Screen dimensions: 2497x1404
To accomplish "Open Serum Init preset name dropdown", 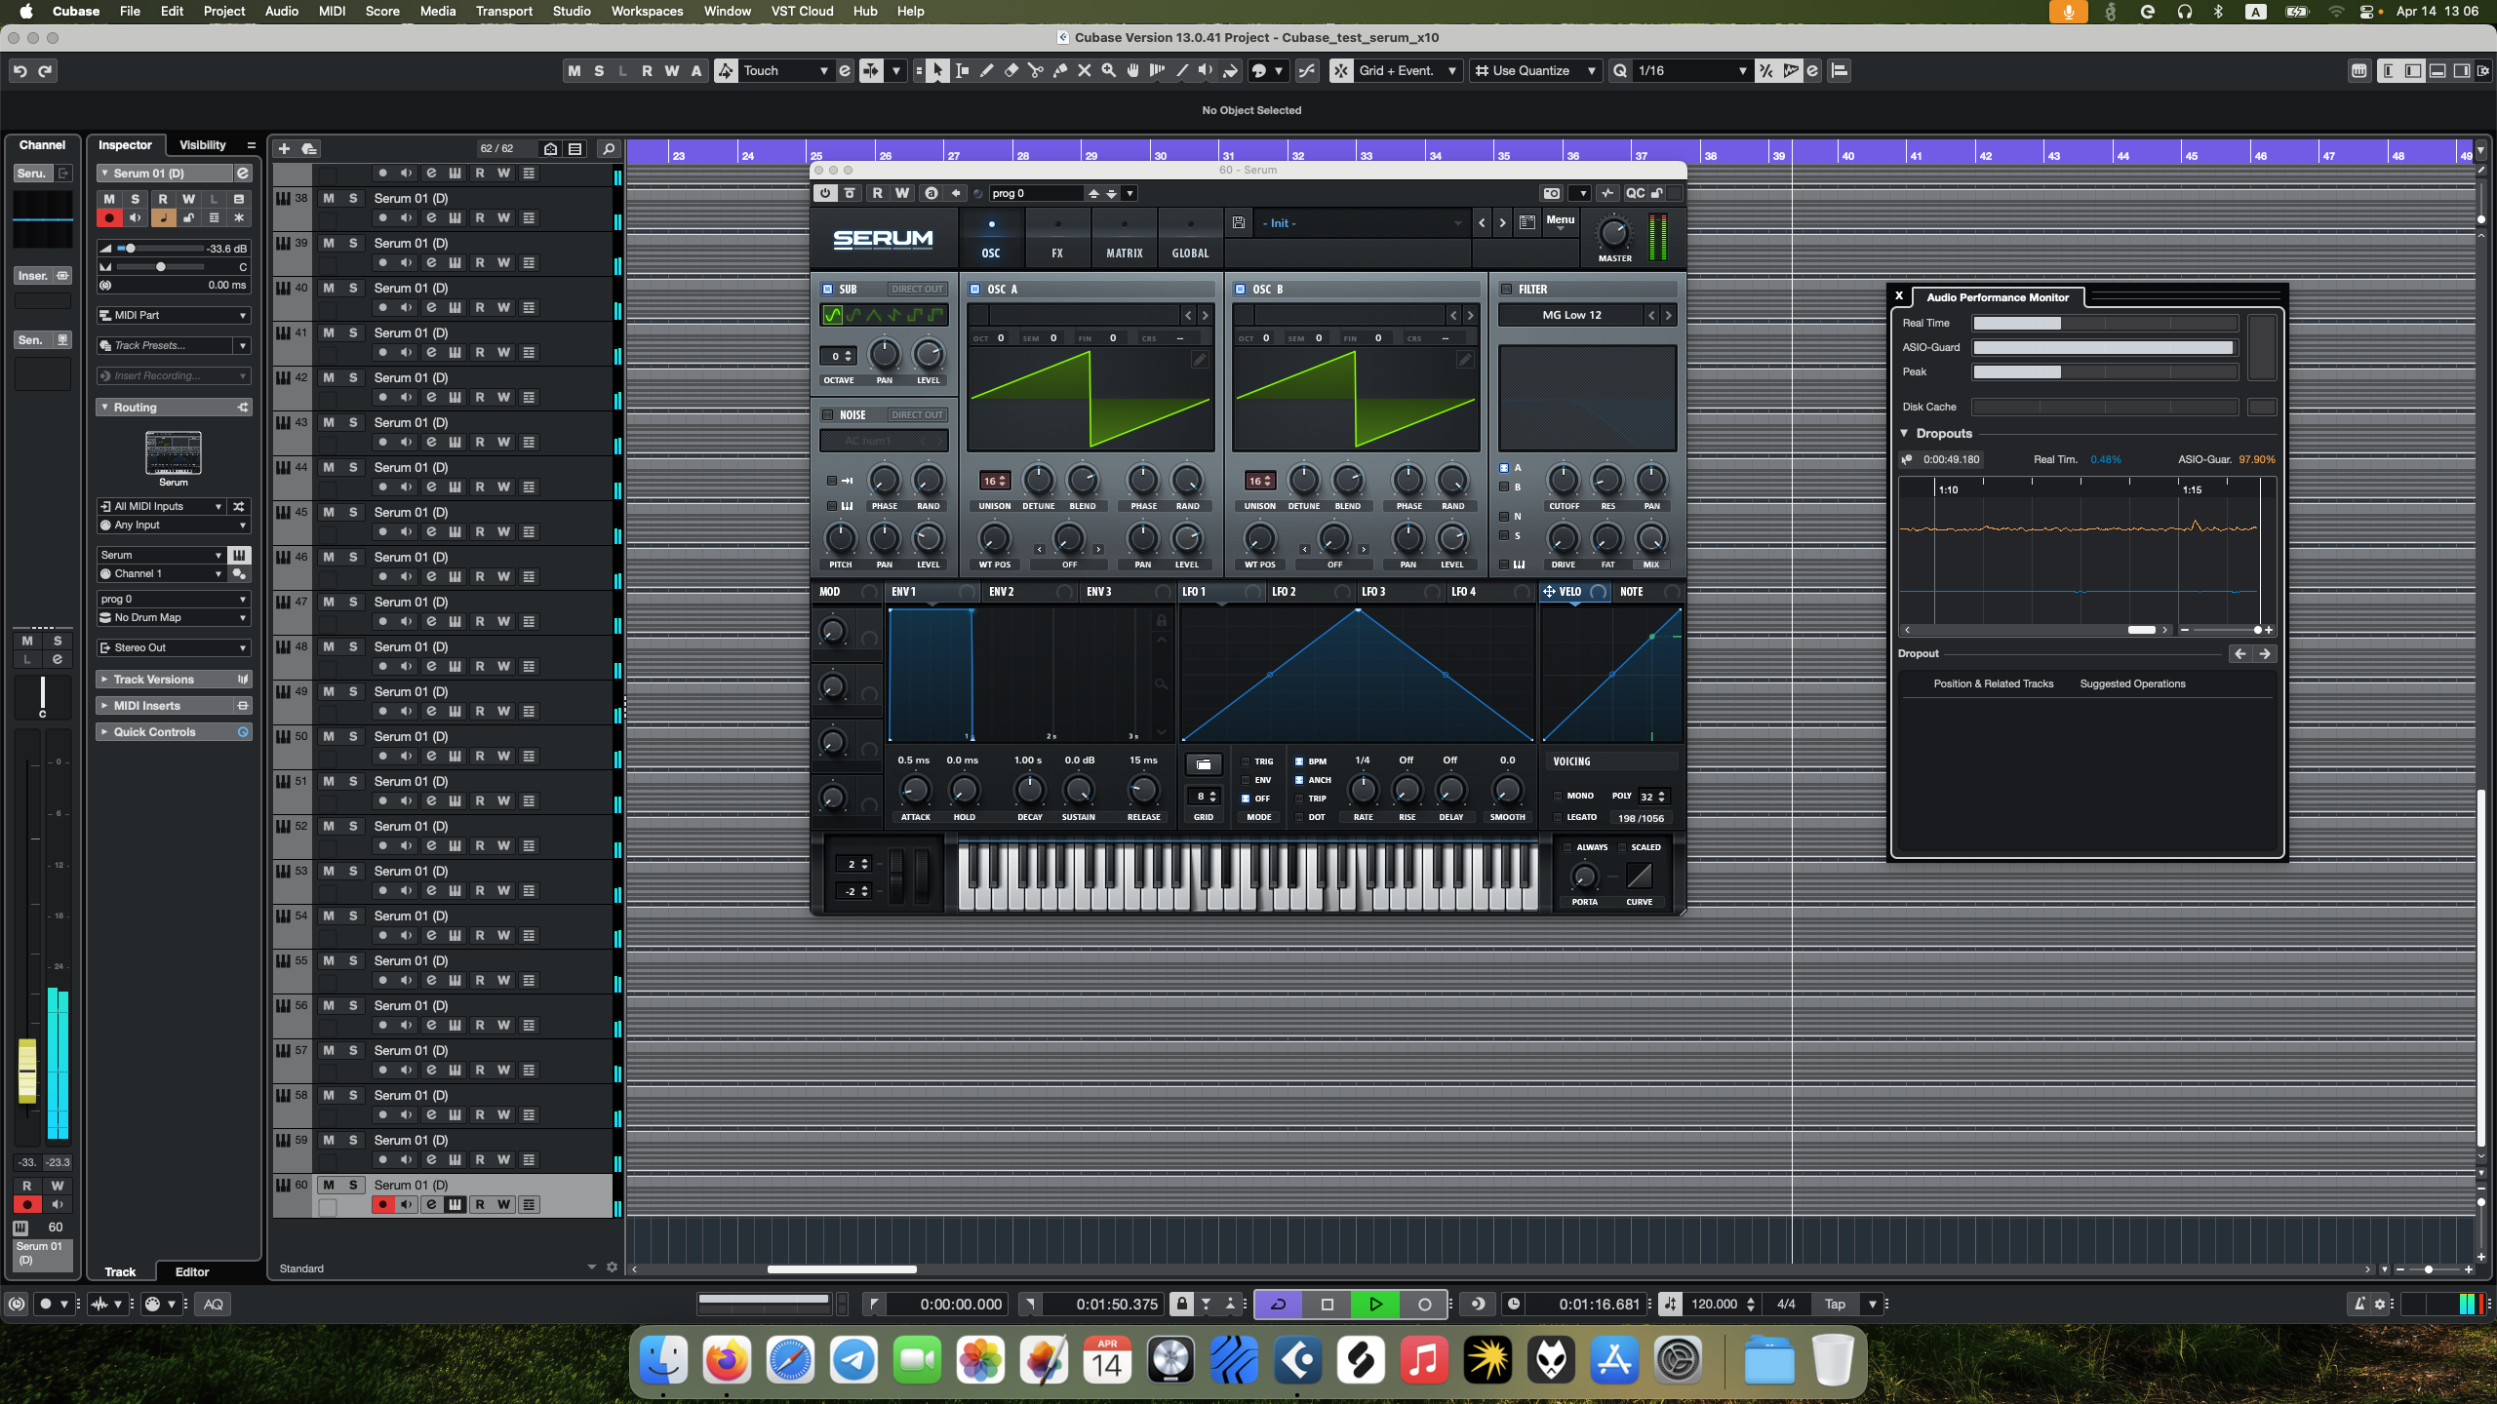I will (x=1361, y=223).
